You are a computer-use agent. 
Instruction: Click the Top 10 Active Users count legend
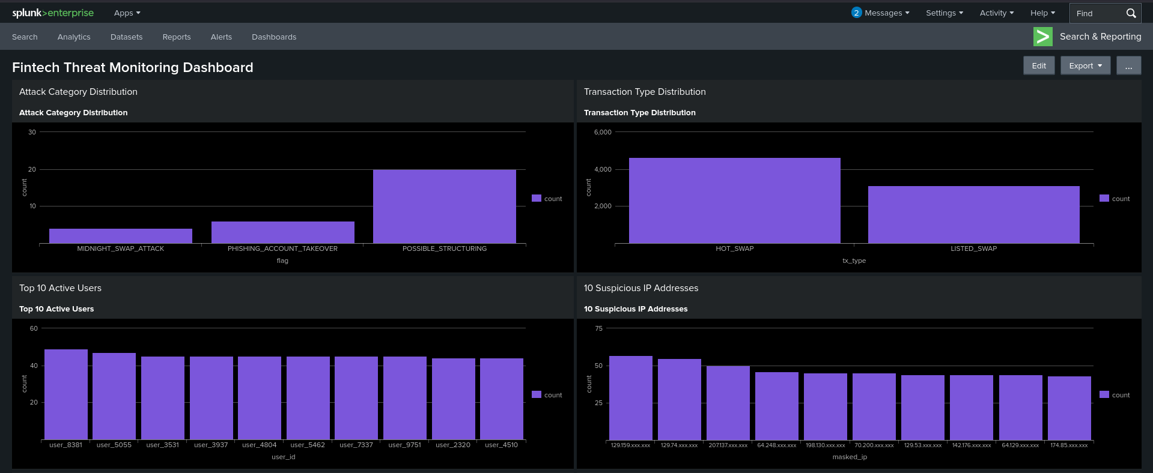point(547,394)
